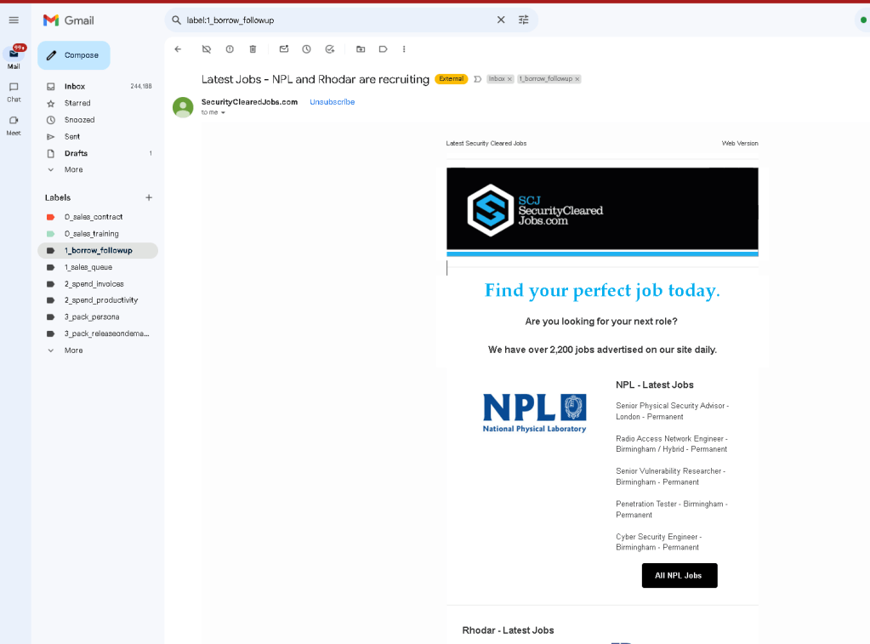Remove the Inbox label chip
This screenshot has width=870, height=644.
509,79
